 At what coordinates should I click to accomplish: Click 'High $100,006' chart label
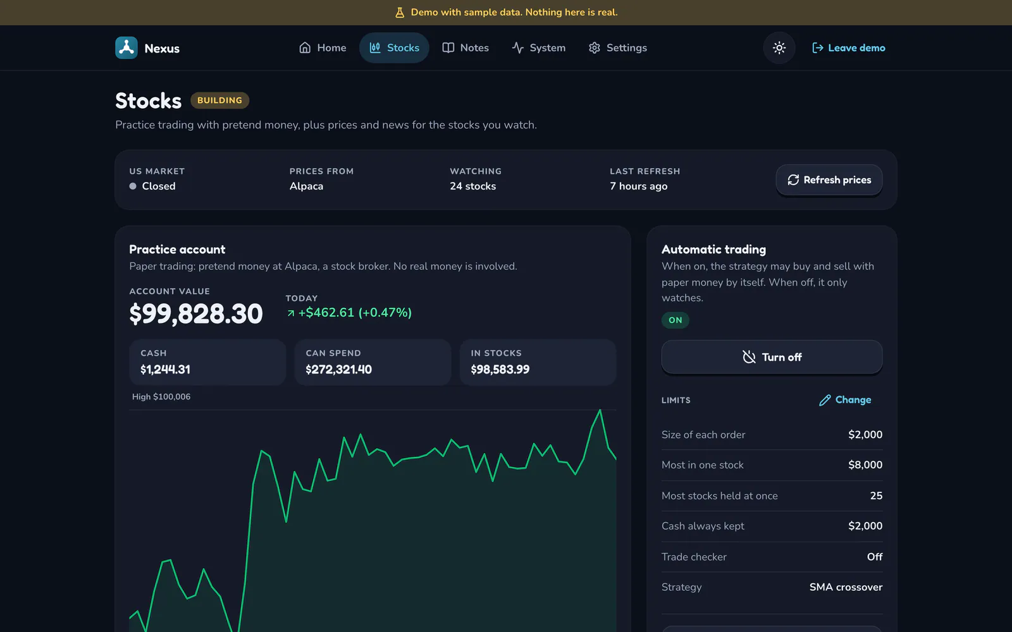(161, 397)
